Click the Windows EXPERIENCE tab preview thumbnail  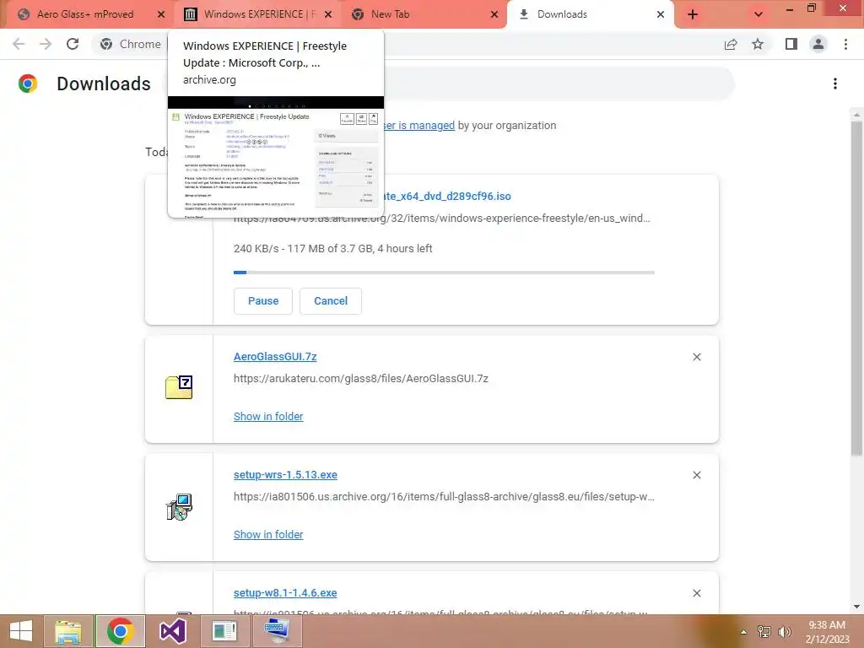pos(276,156)
